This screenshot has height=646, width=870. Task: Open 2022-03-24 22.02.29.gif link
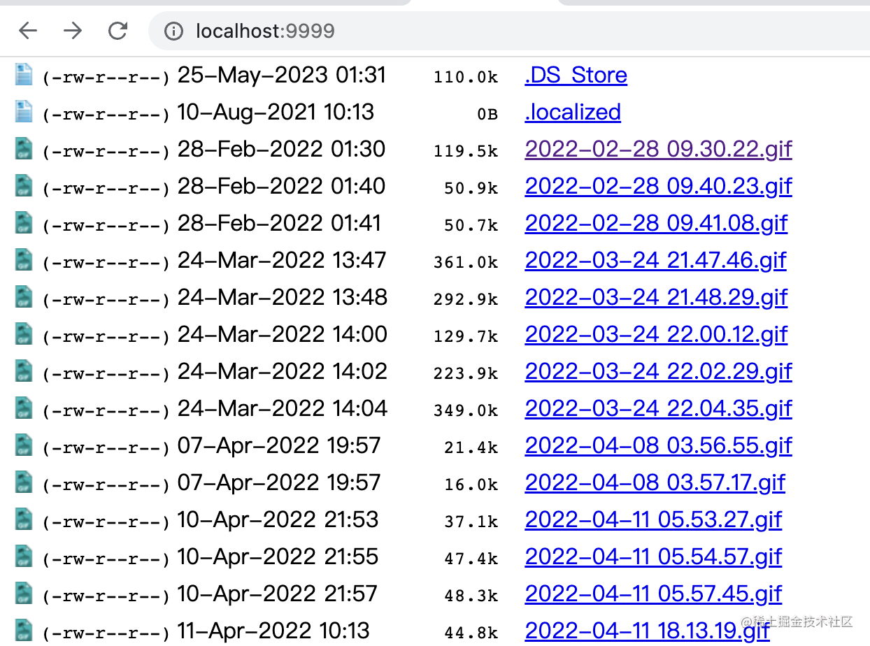pyautogui.click(x=657, y=372)
